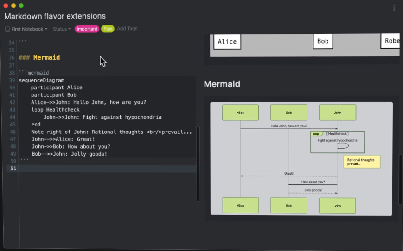Click the '```mermaid' code fence line
This screenshot has height=251, width=403.
[x=34, y=73]
